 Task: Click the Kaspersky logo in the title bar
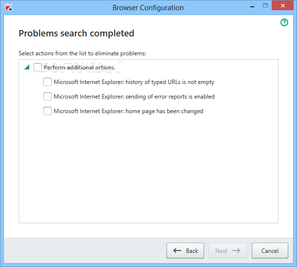[9, 8]
